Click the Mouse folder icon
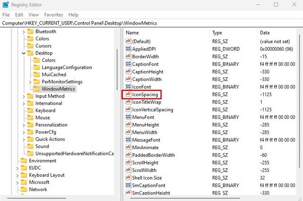This screenshot has height=201, width=303. tap(30, 118)
